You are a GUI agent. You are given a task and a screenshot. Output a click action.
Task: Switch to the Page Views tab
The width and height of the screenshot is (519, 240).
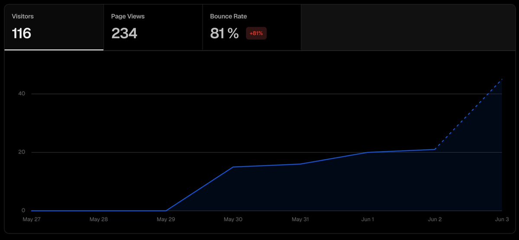click(x=153, y=27)
